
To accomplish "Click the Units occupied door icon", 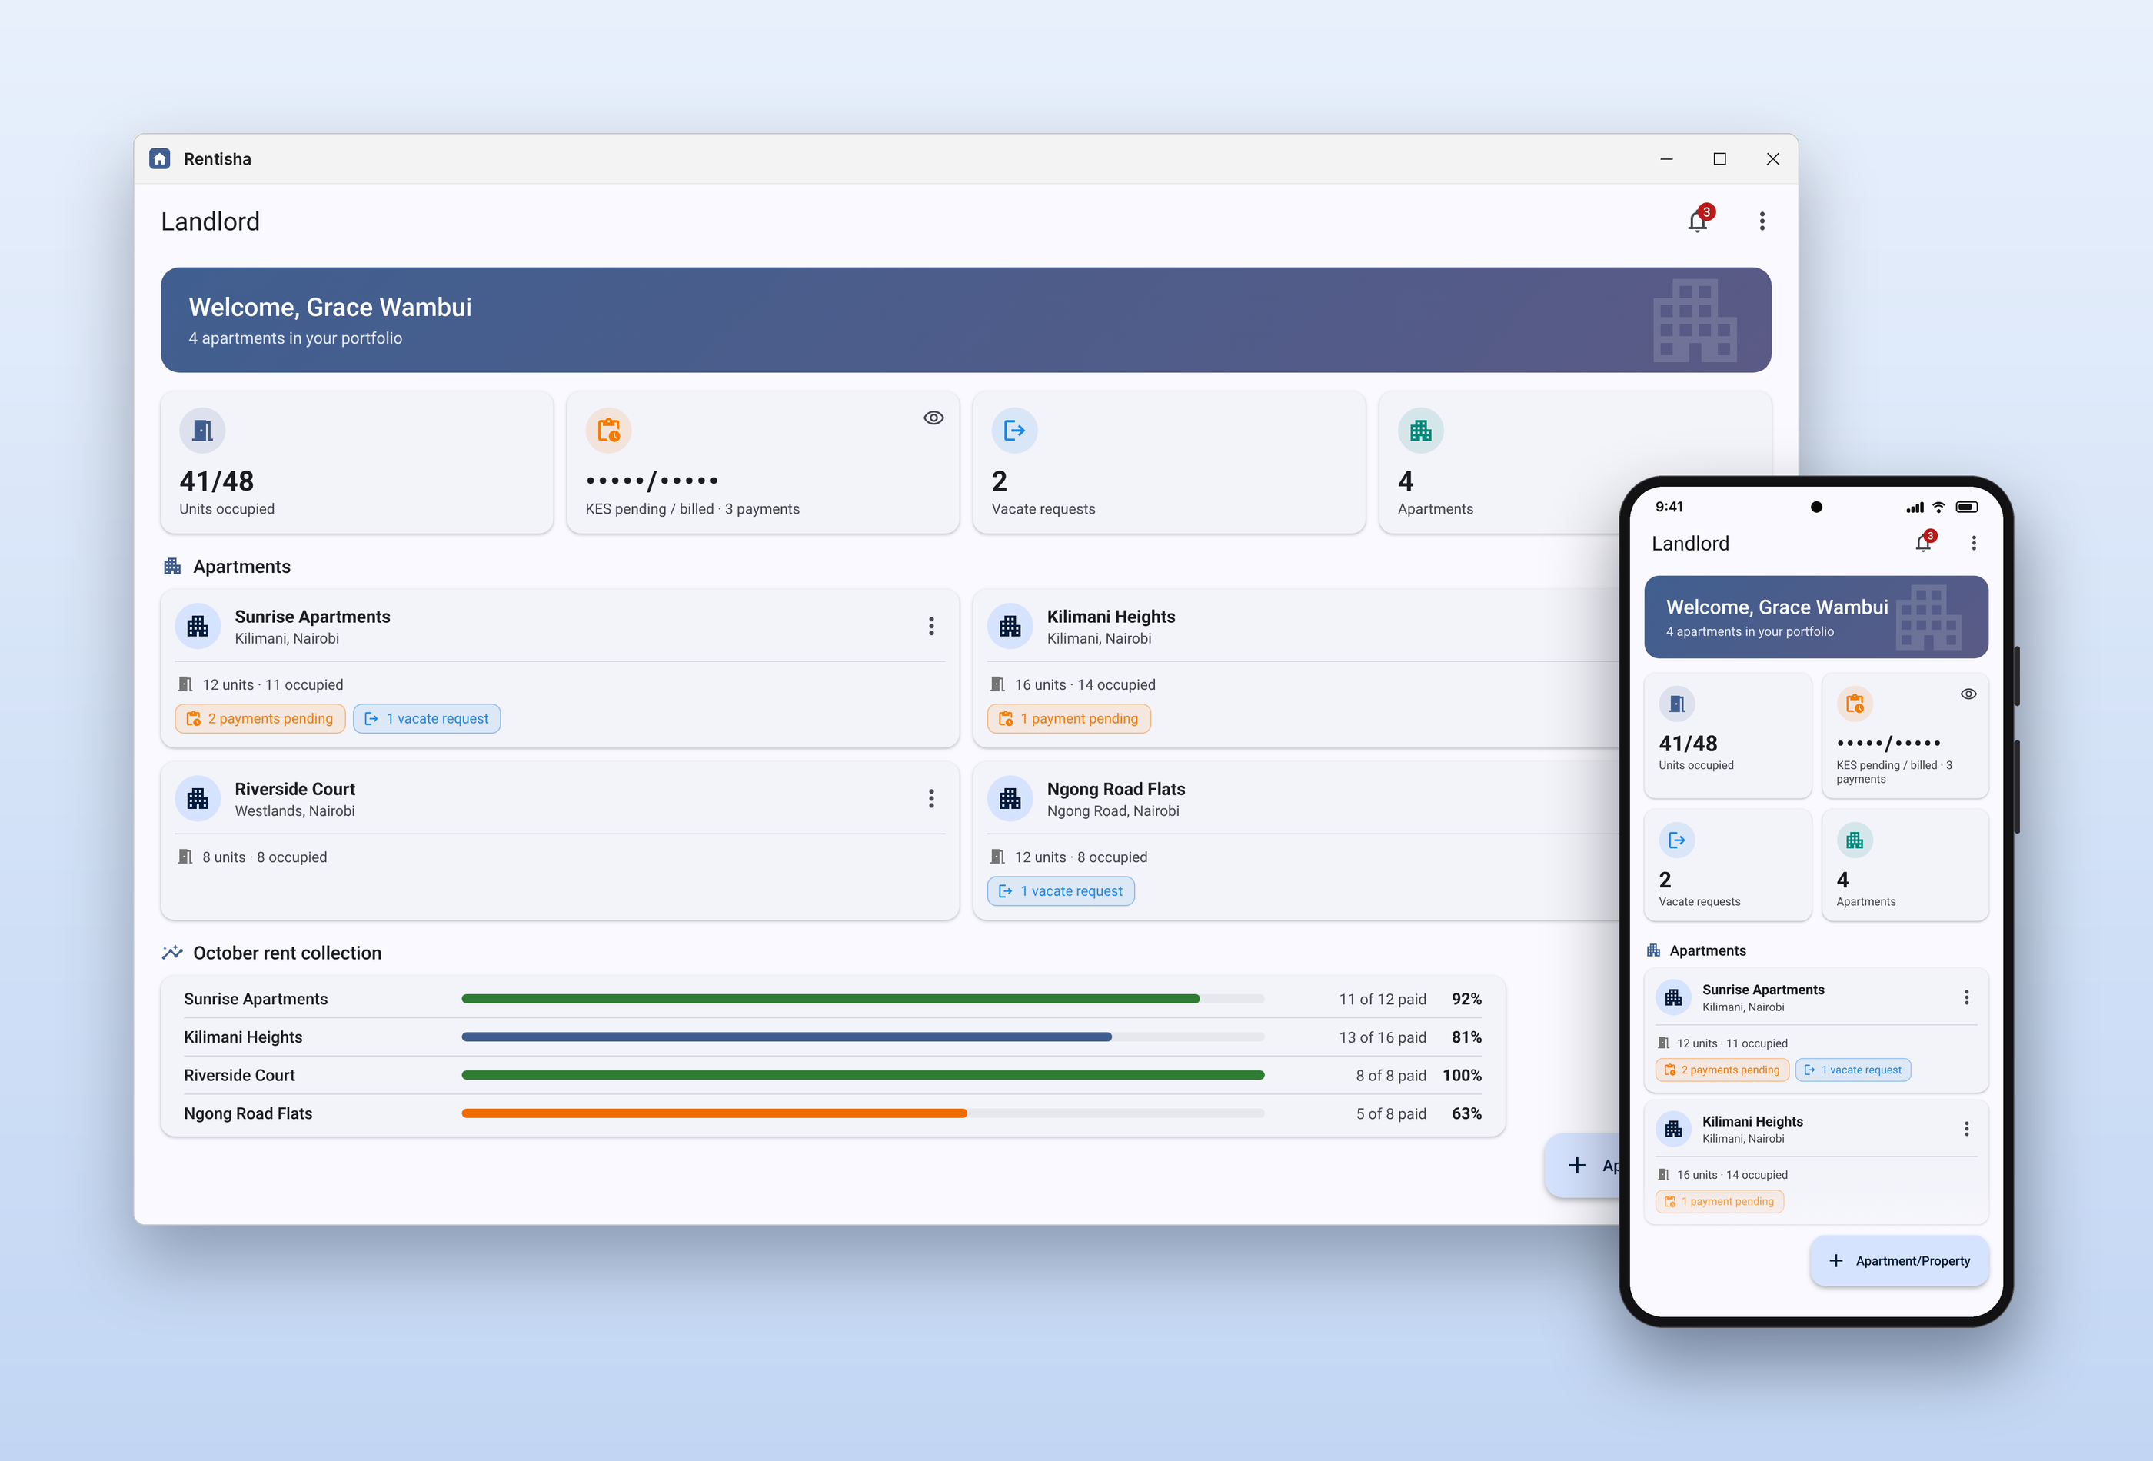I will pos(202,431).
